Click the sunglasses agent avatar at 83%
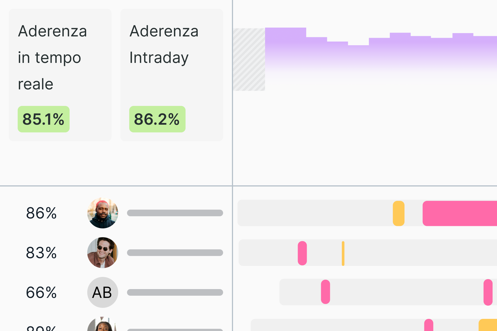Viewport: 497px width, 331px height. [103, 253]
